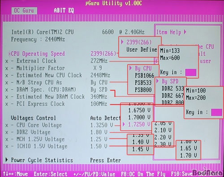Click the Item Help arrow icon
224x177 pixels.
point(185,32)
